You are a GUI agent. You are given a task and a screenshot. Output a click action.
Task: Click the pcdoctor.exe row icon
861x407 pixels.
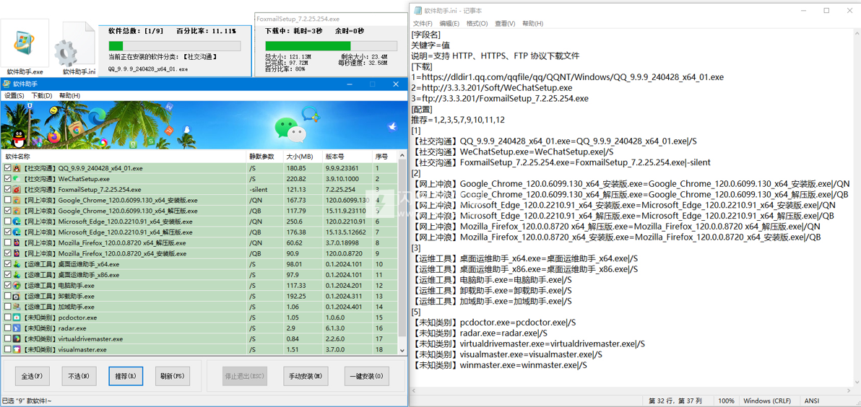[x=17, y=317]
